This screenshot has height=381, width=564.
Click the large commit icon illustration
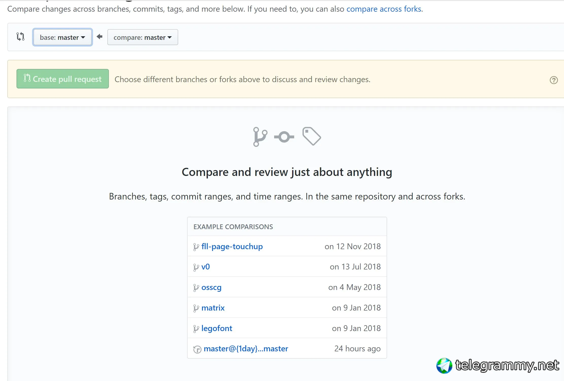(x=284, y=137)
